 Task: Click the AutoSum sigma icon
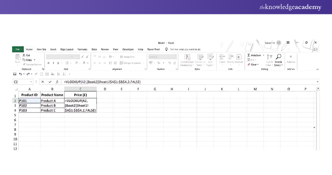point(249,55)
